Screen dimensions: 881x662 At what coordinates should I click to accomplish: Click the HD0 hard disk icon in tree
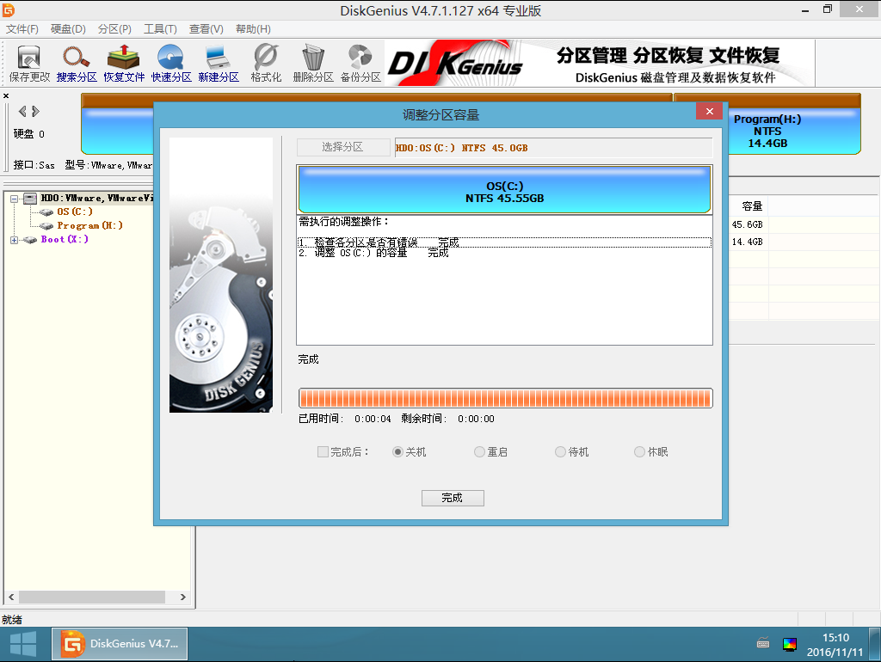pos(30,199)
